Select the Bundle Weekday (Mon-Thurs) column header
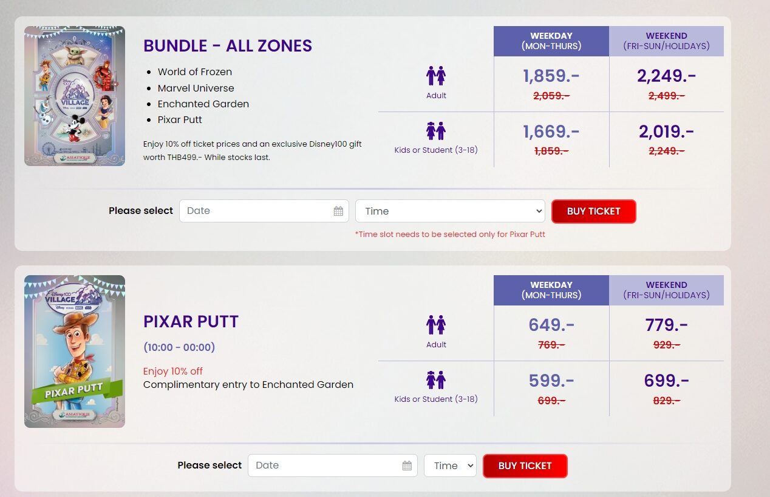This screenshot has width=770, height=497. 551,41
